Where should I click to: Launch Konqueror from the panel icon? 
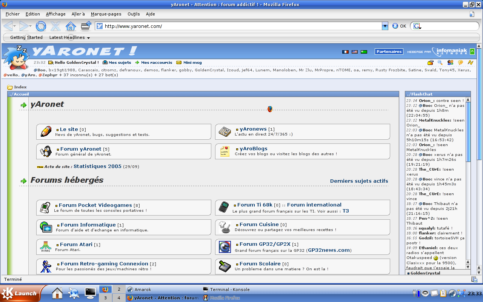(x=74, y=293)
